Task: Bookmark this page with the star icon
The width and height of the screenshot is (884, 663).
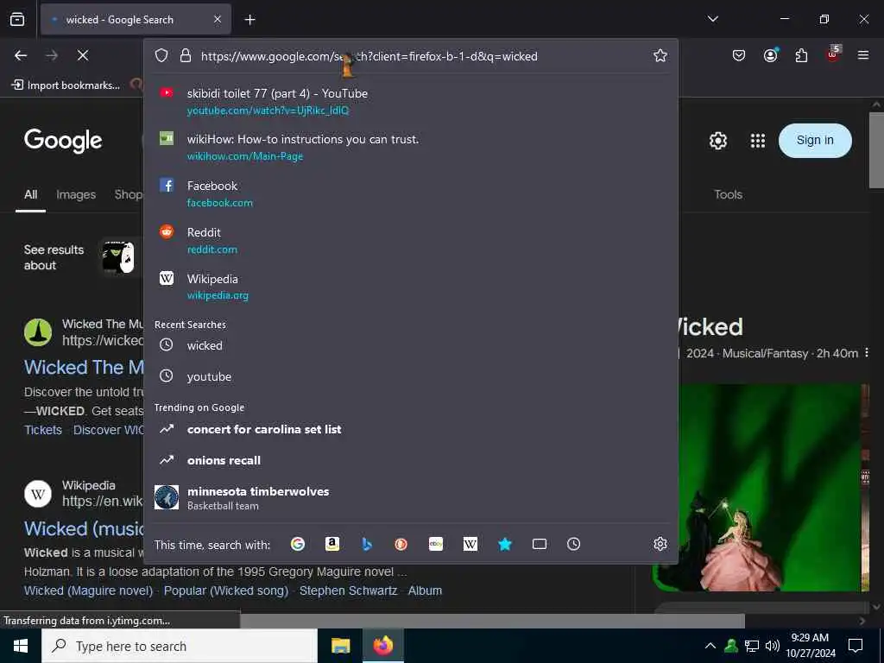Action: point(660,55)
